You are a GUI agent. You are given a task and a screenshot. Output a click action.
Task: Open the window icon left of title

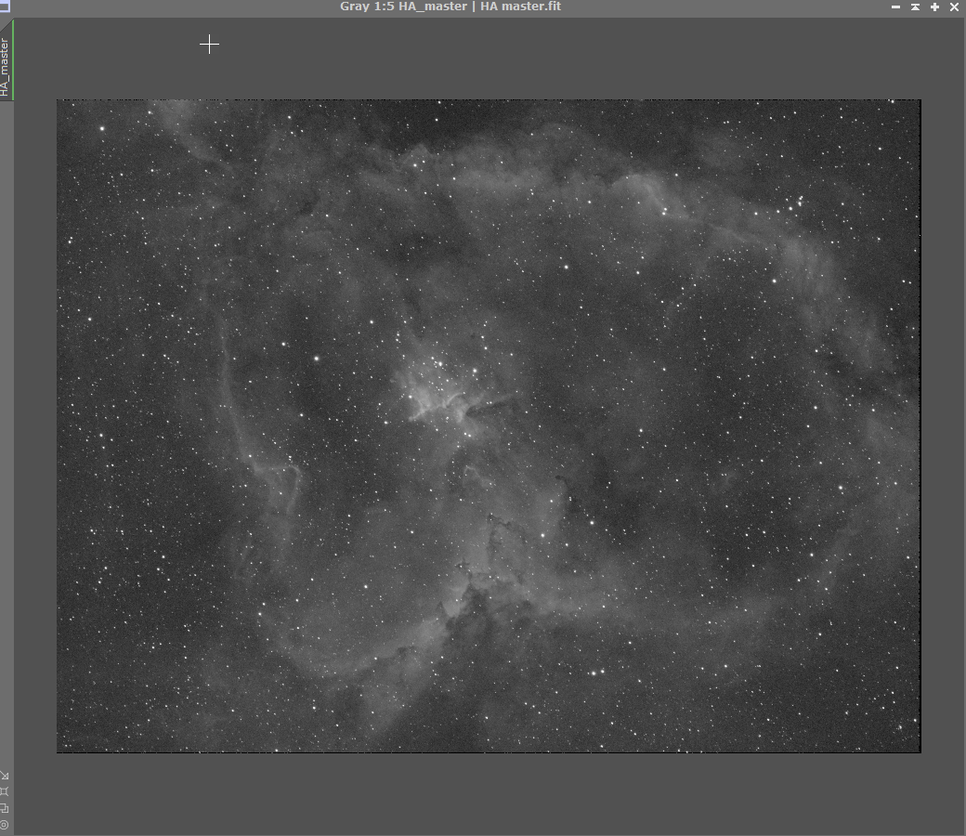coord(5,7)
